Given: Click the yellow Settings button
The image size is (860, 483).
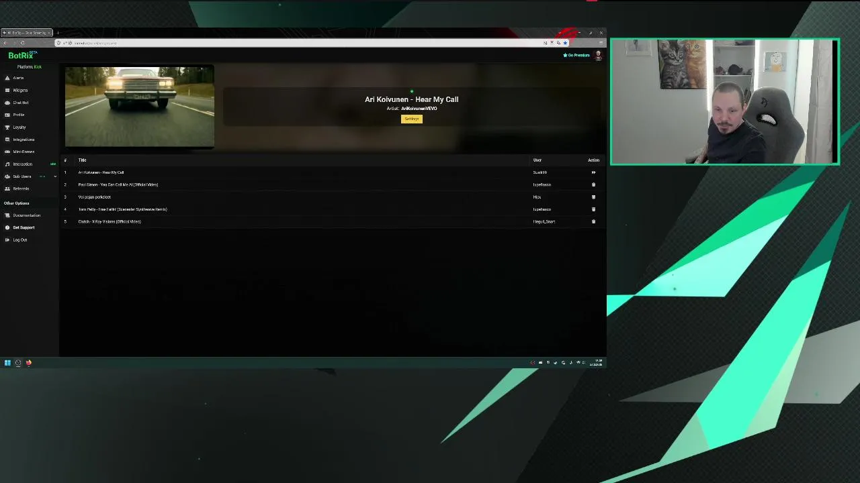Looking at the screenshot, I should tap(412, 119).
